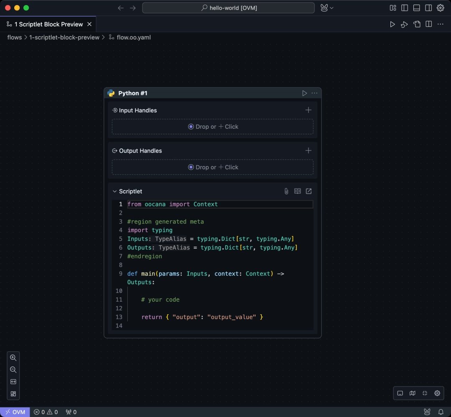Viewport: 451px width, 417px height.
Task: Select the 1 Scriptlet Block Preview tab
Action: coord(46,24)
